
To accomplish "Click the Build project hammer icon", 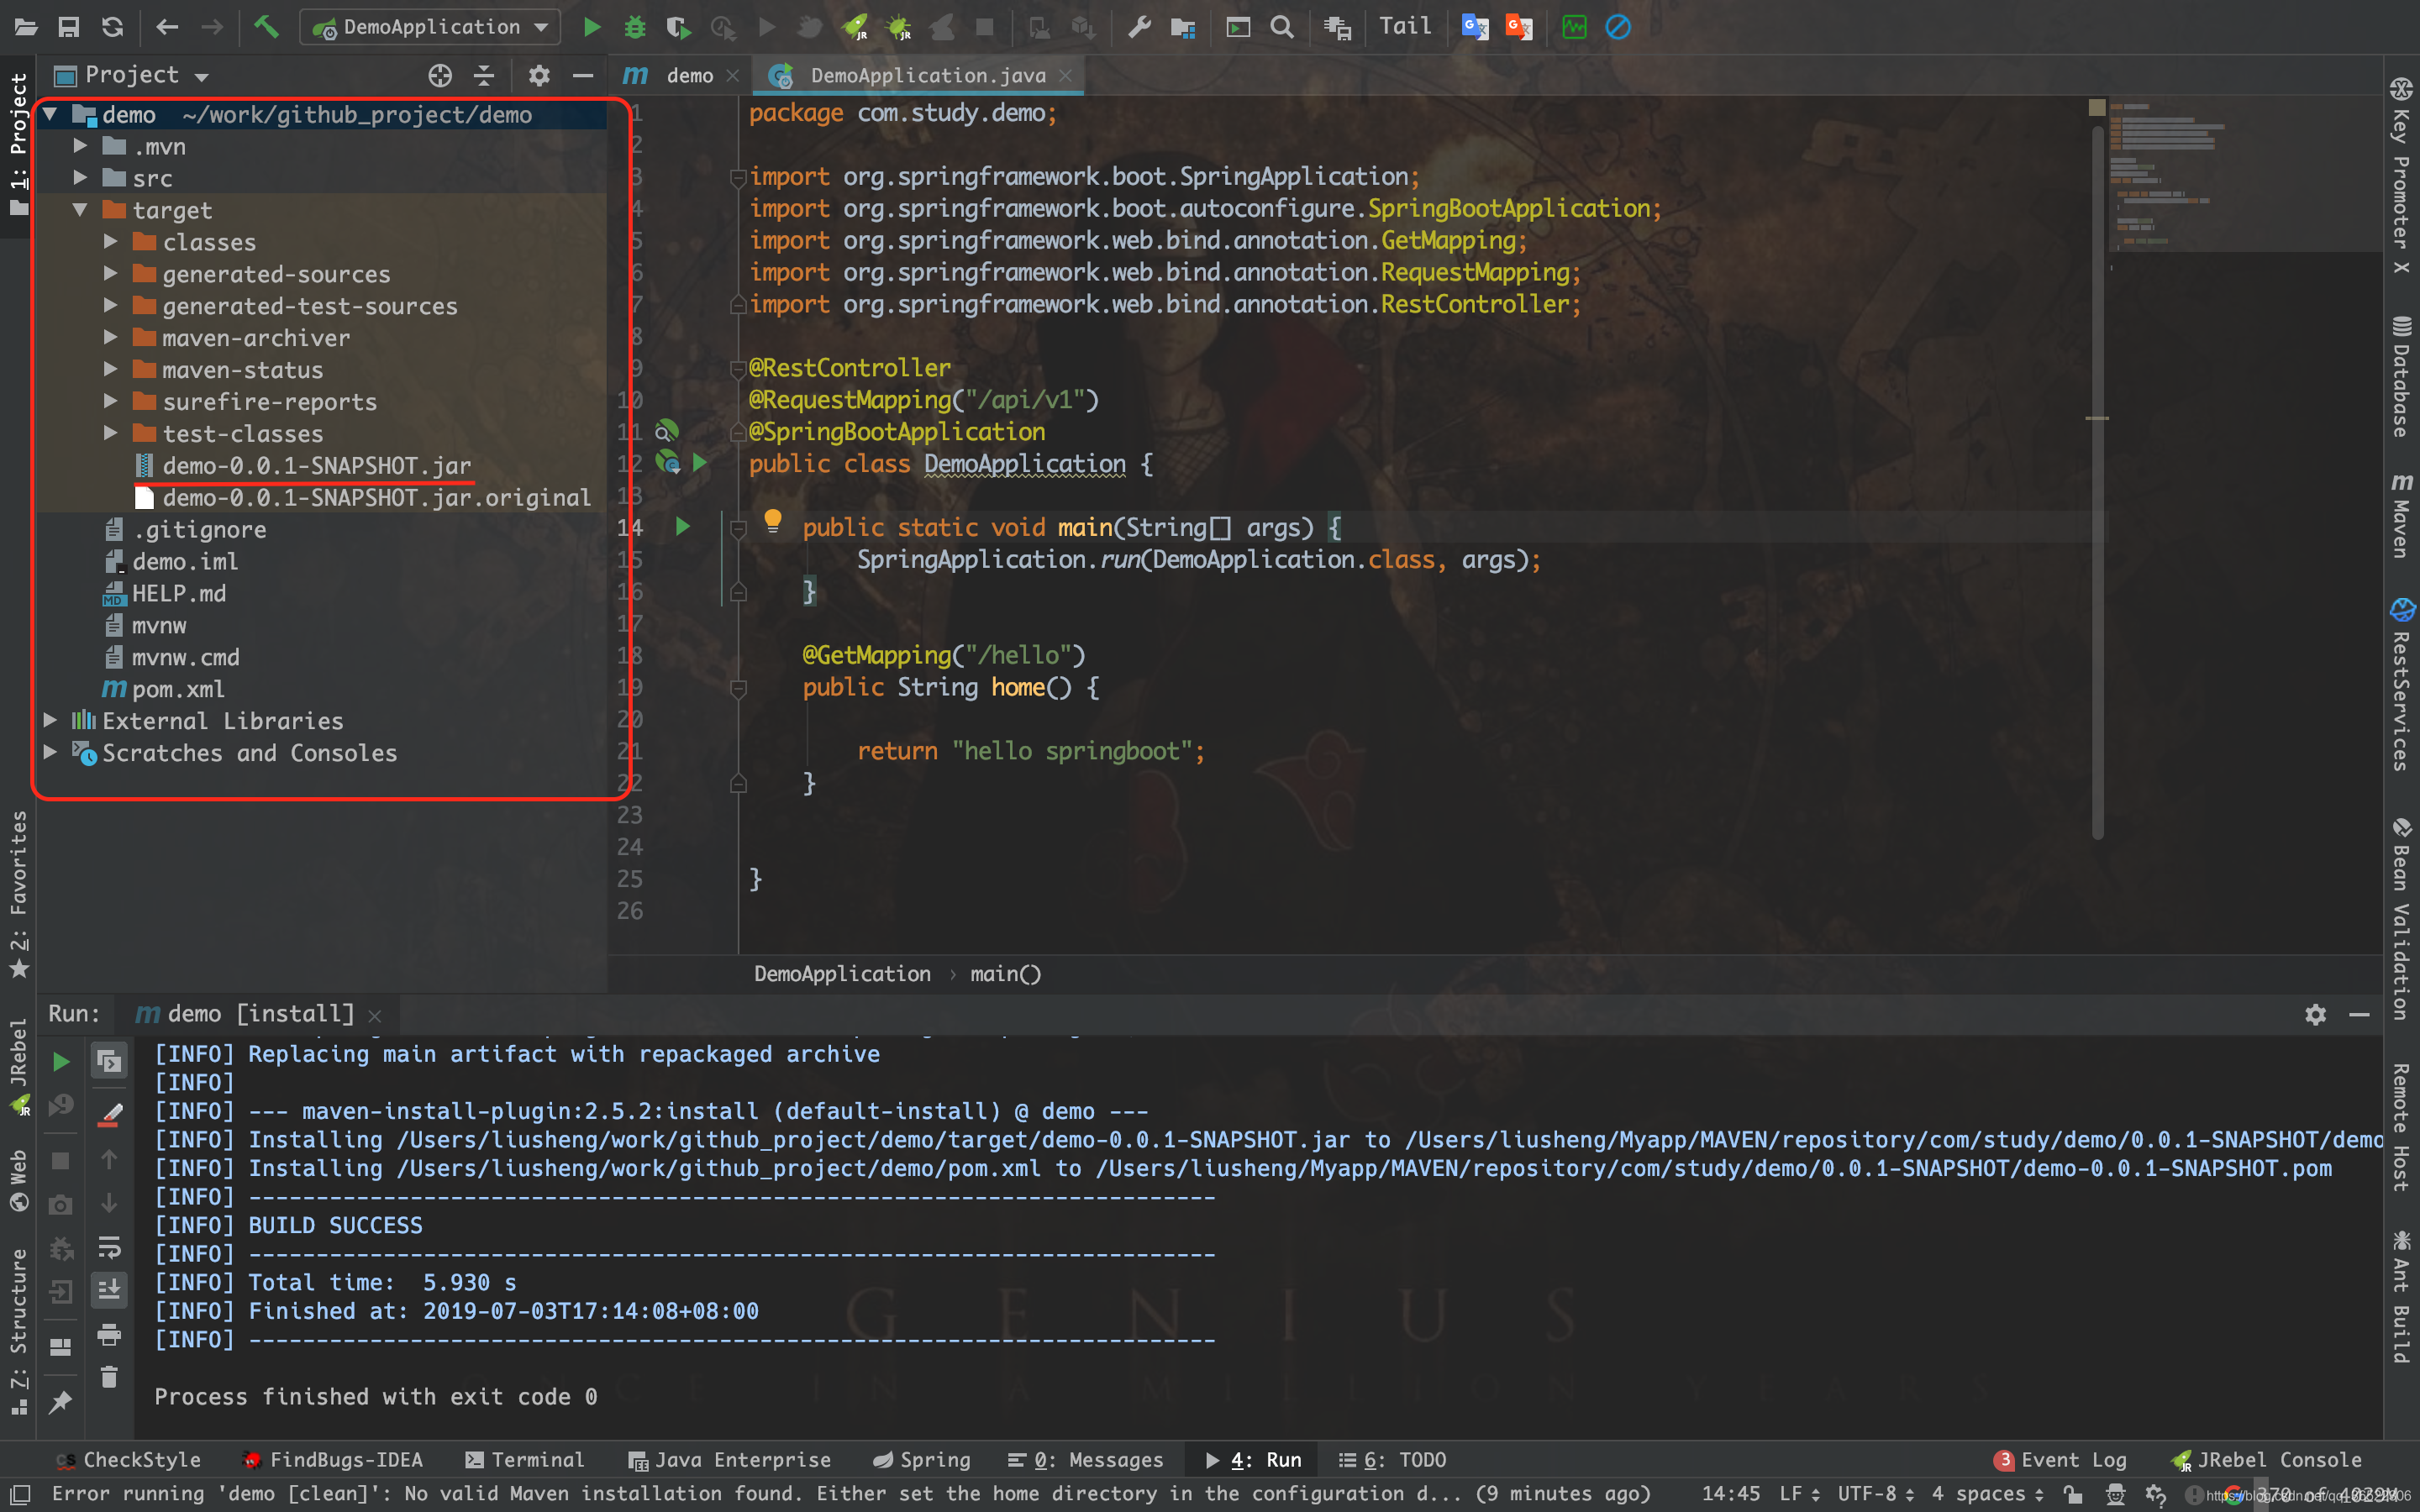I will [x=266, y=27].
